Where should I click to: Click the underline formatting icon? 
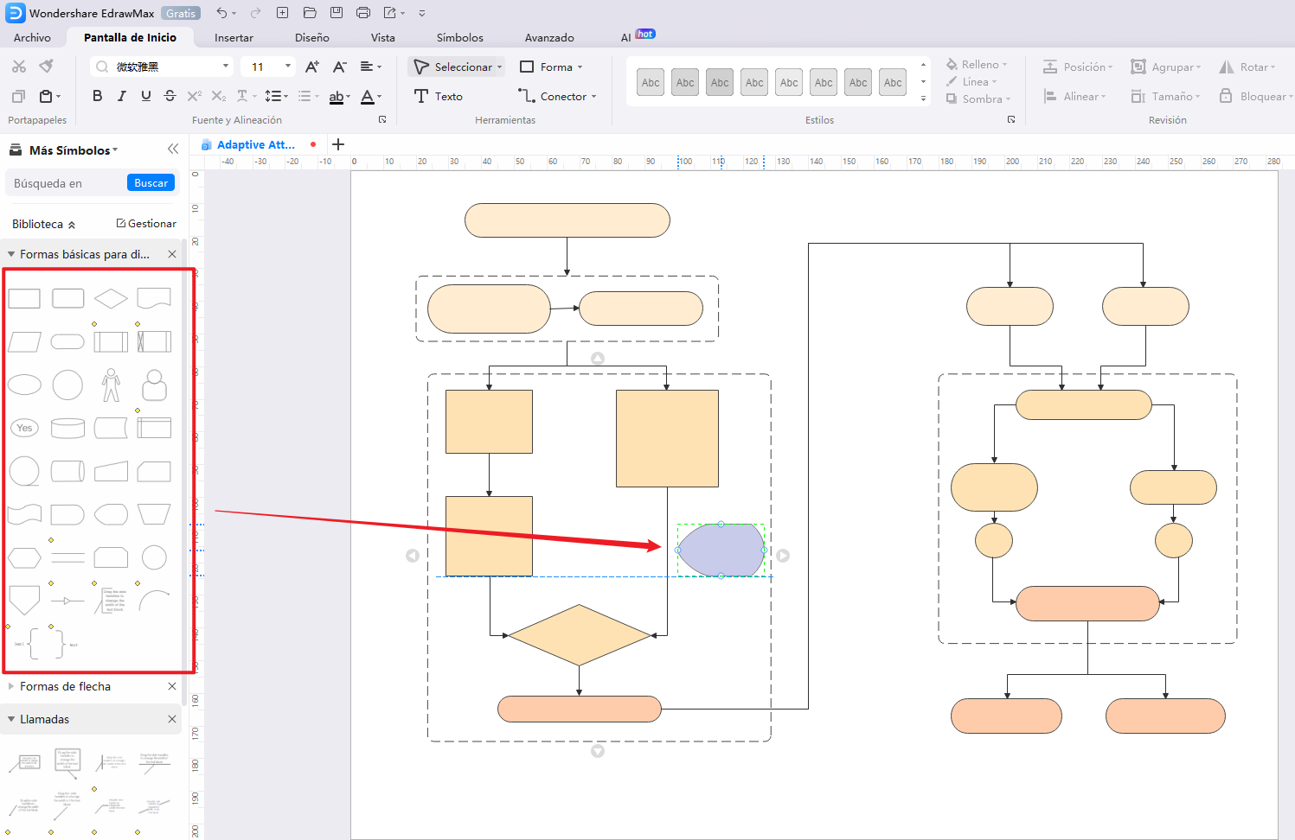point(145,96)
